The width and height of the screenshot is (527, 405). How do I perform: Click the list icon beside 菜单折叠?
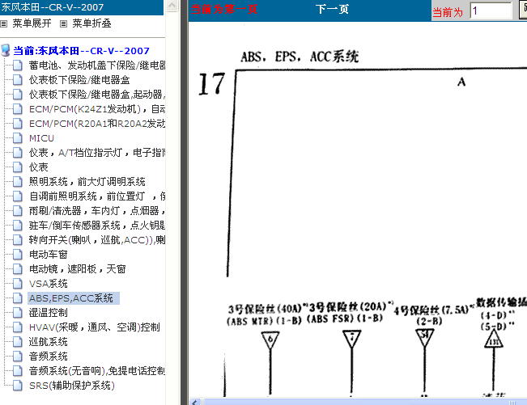[x=63, y=23]
